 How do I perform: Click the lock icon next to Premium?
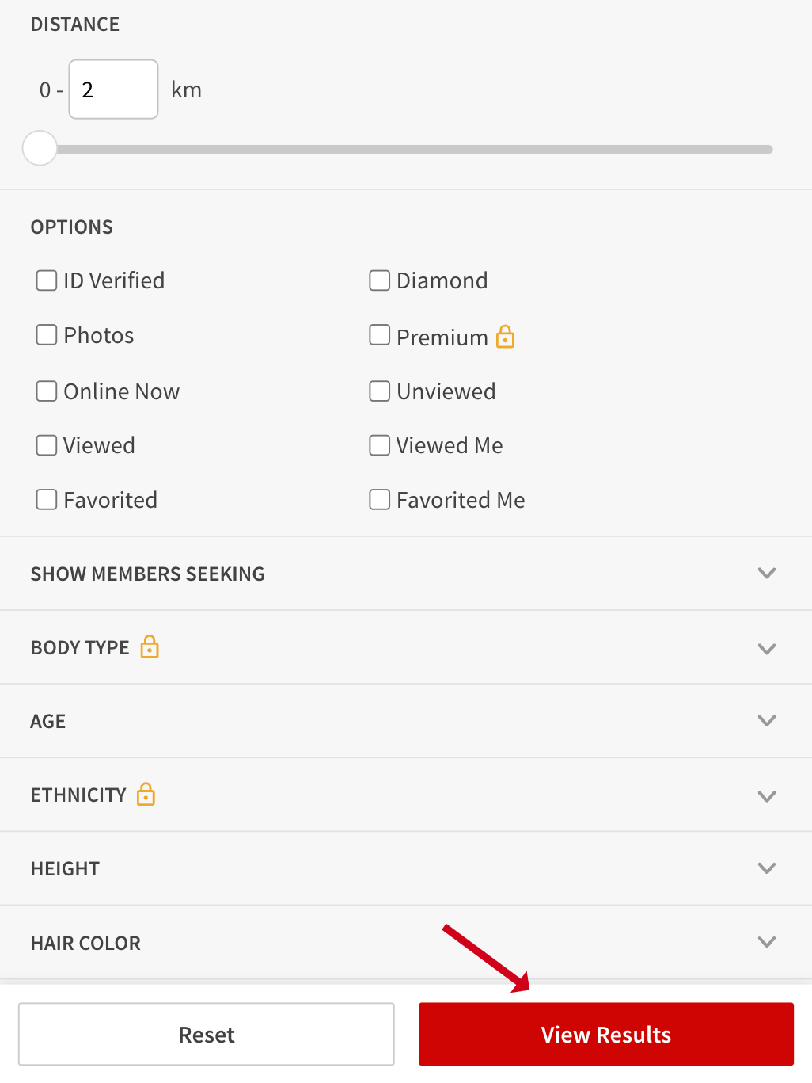[505, 337]
